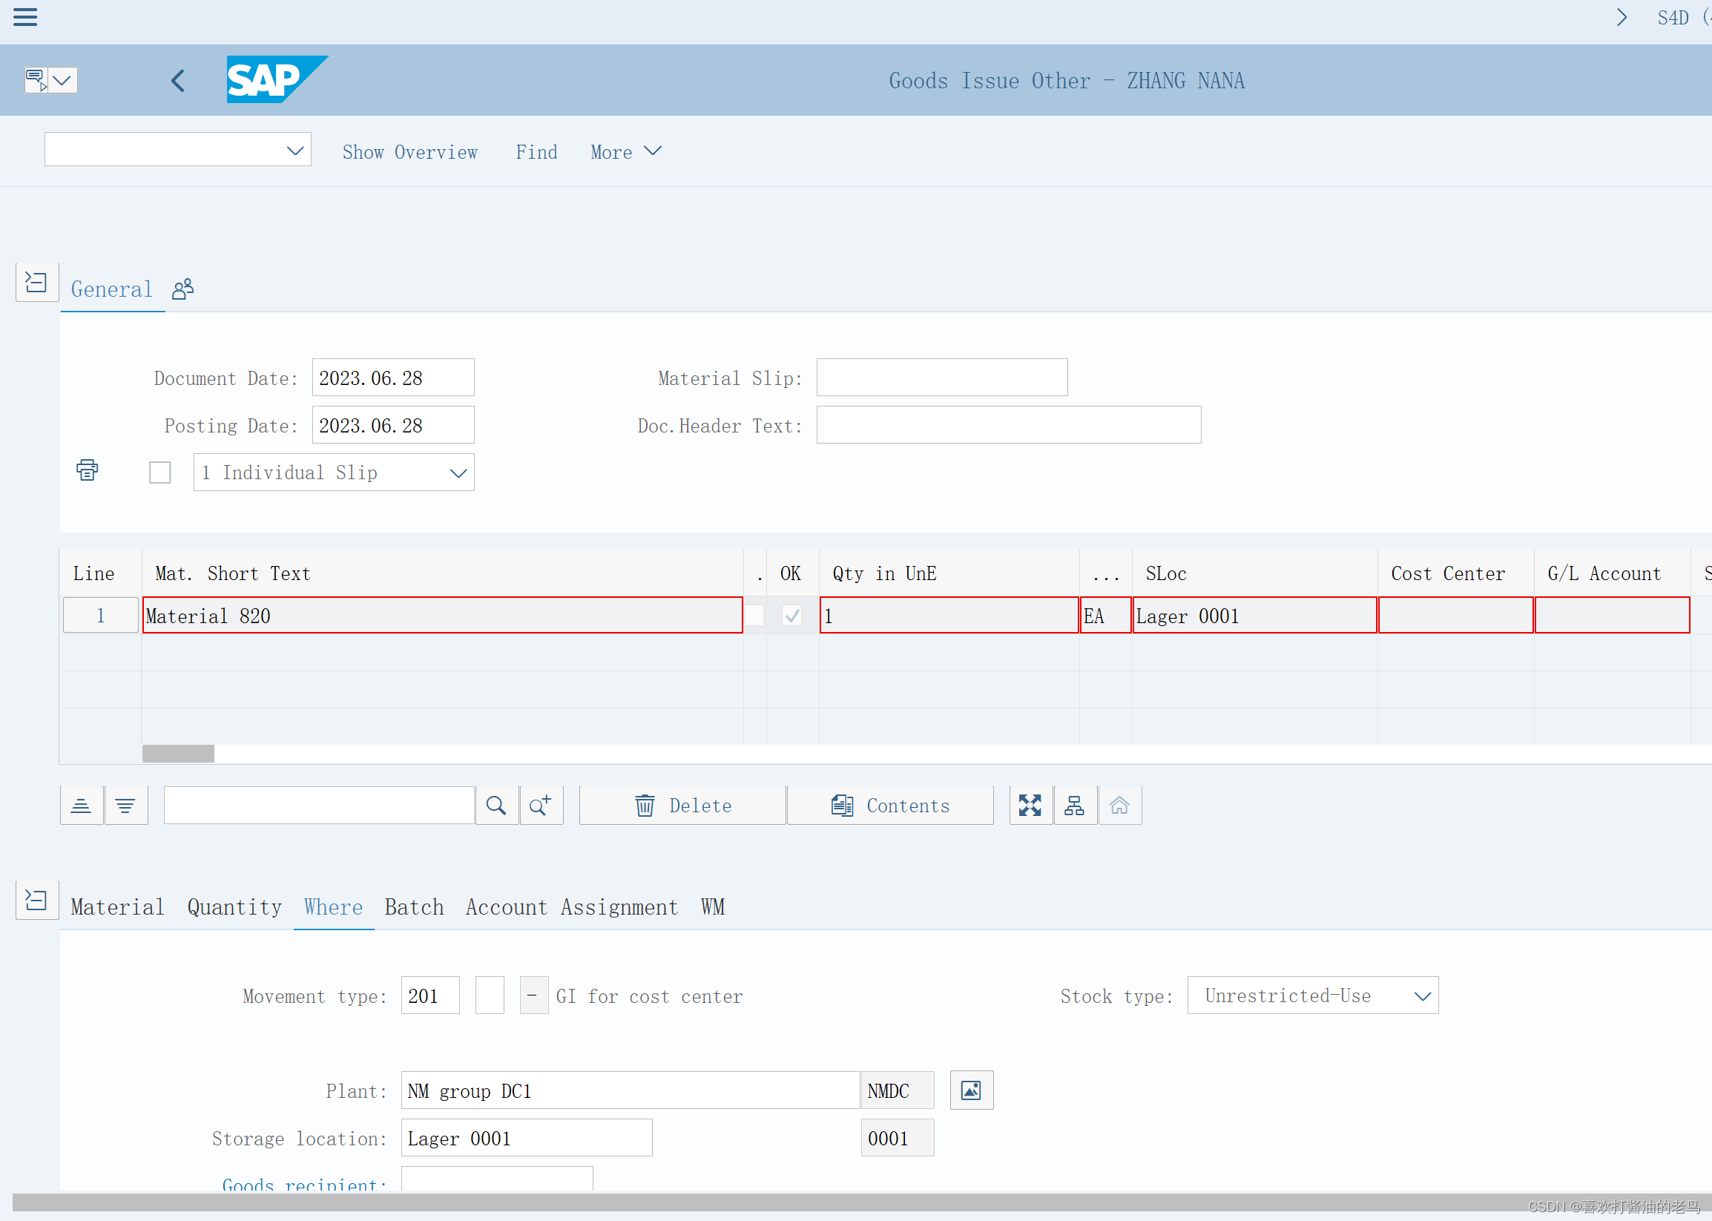The height and width of the screenshot is (1221, 1712).
Task: Collapse the General section panel
Action: pyautogui.click(x=37, y=281)
